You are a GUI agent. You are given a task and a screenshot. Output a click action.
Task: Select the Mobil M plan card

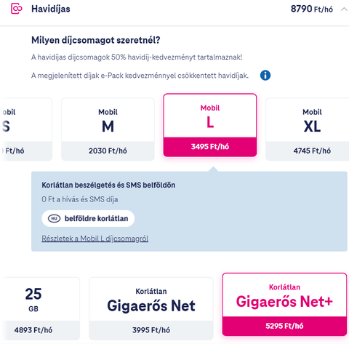pyautogui.click(x=108, y=129)
